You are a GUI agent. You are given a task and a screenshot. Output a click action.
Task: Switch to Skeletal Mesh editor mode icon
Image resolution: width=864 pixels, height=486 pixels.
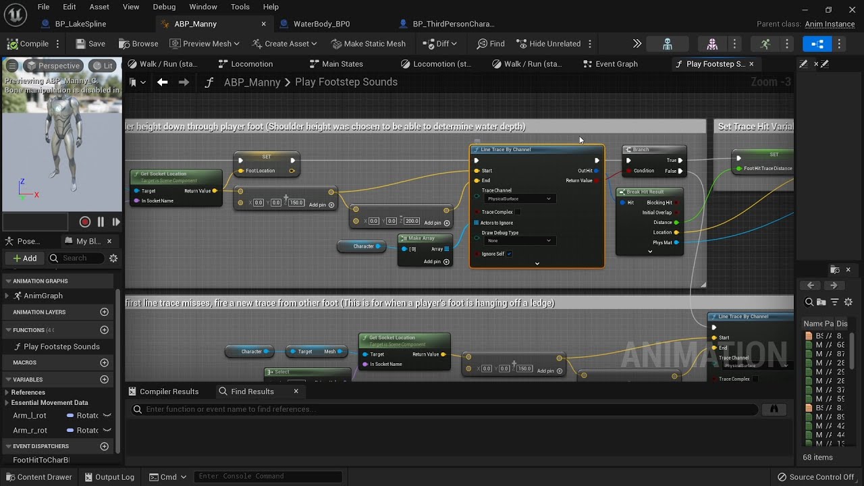(x=712, y=44)
